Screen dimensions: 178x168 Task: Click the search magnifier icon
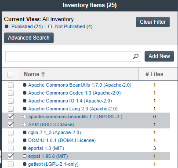pos(136,56)
